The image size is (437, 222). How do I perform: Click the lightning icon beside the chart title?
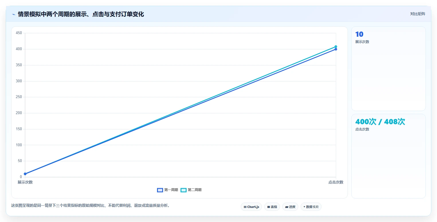[13, 14]
